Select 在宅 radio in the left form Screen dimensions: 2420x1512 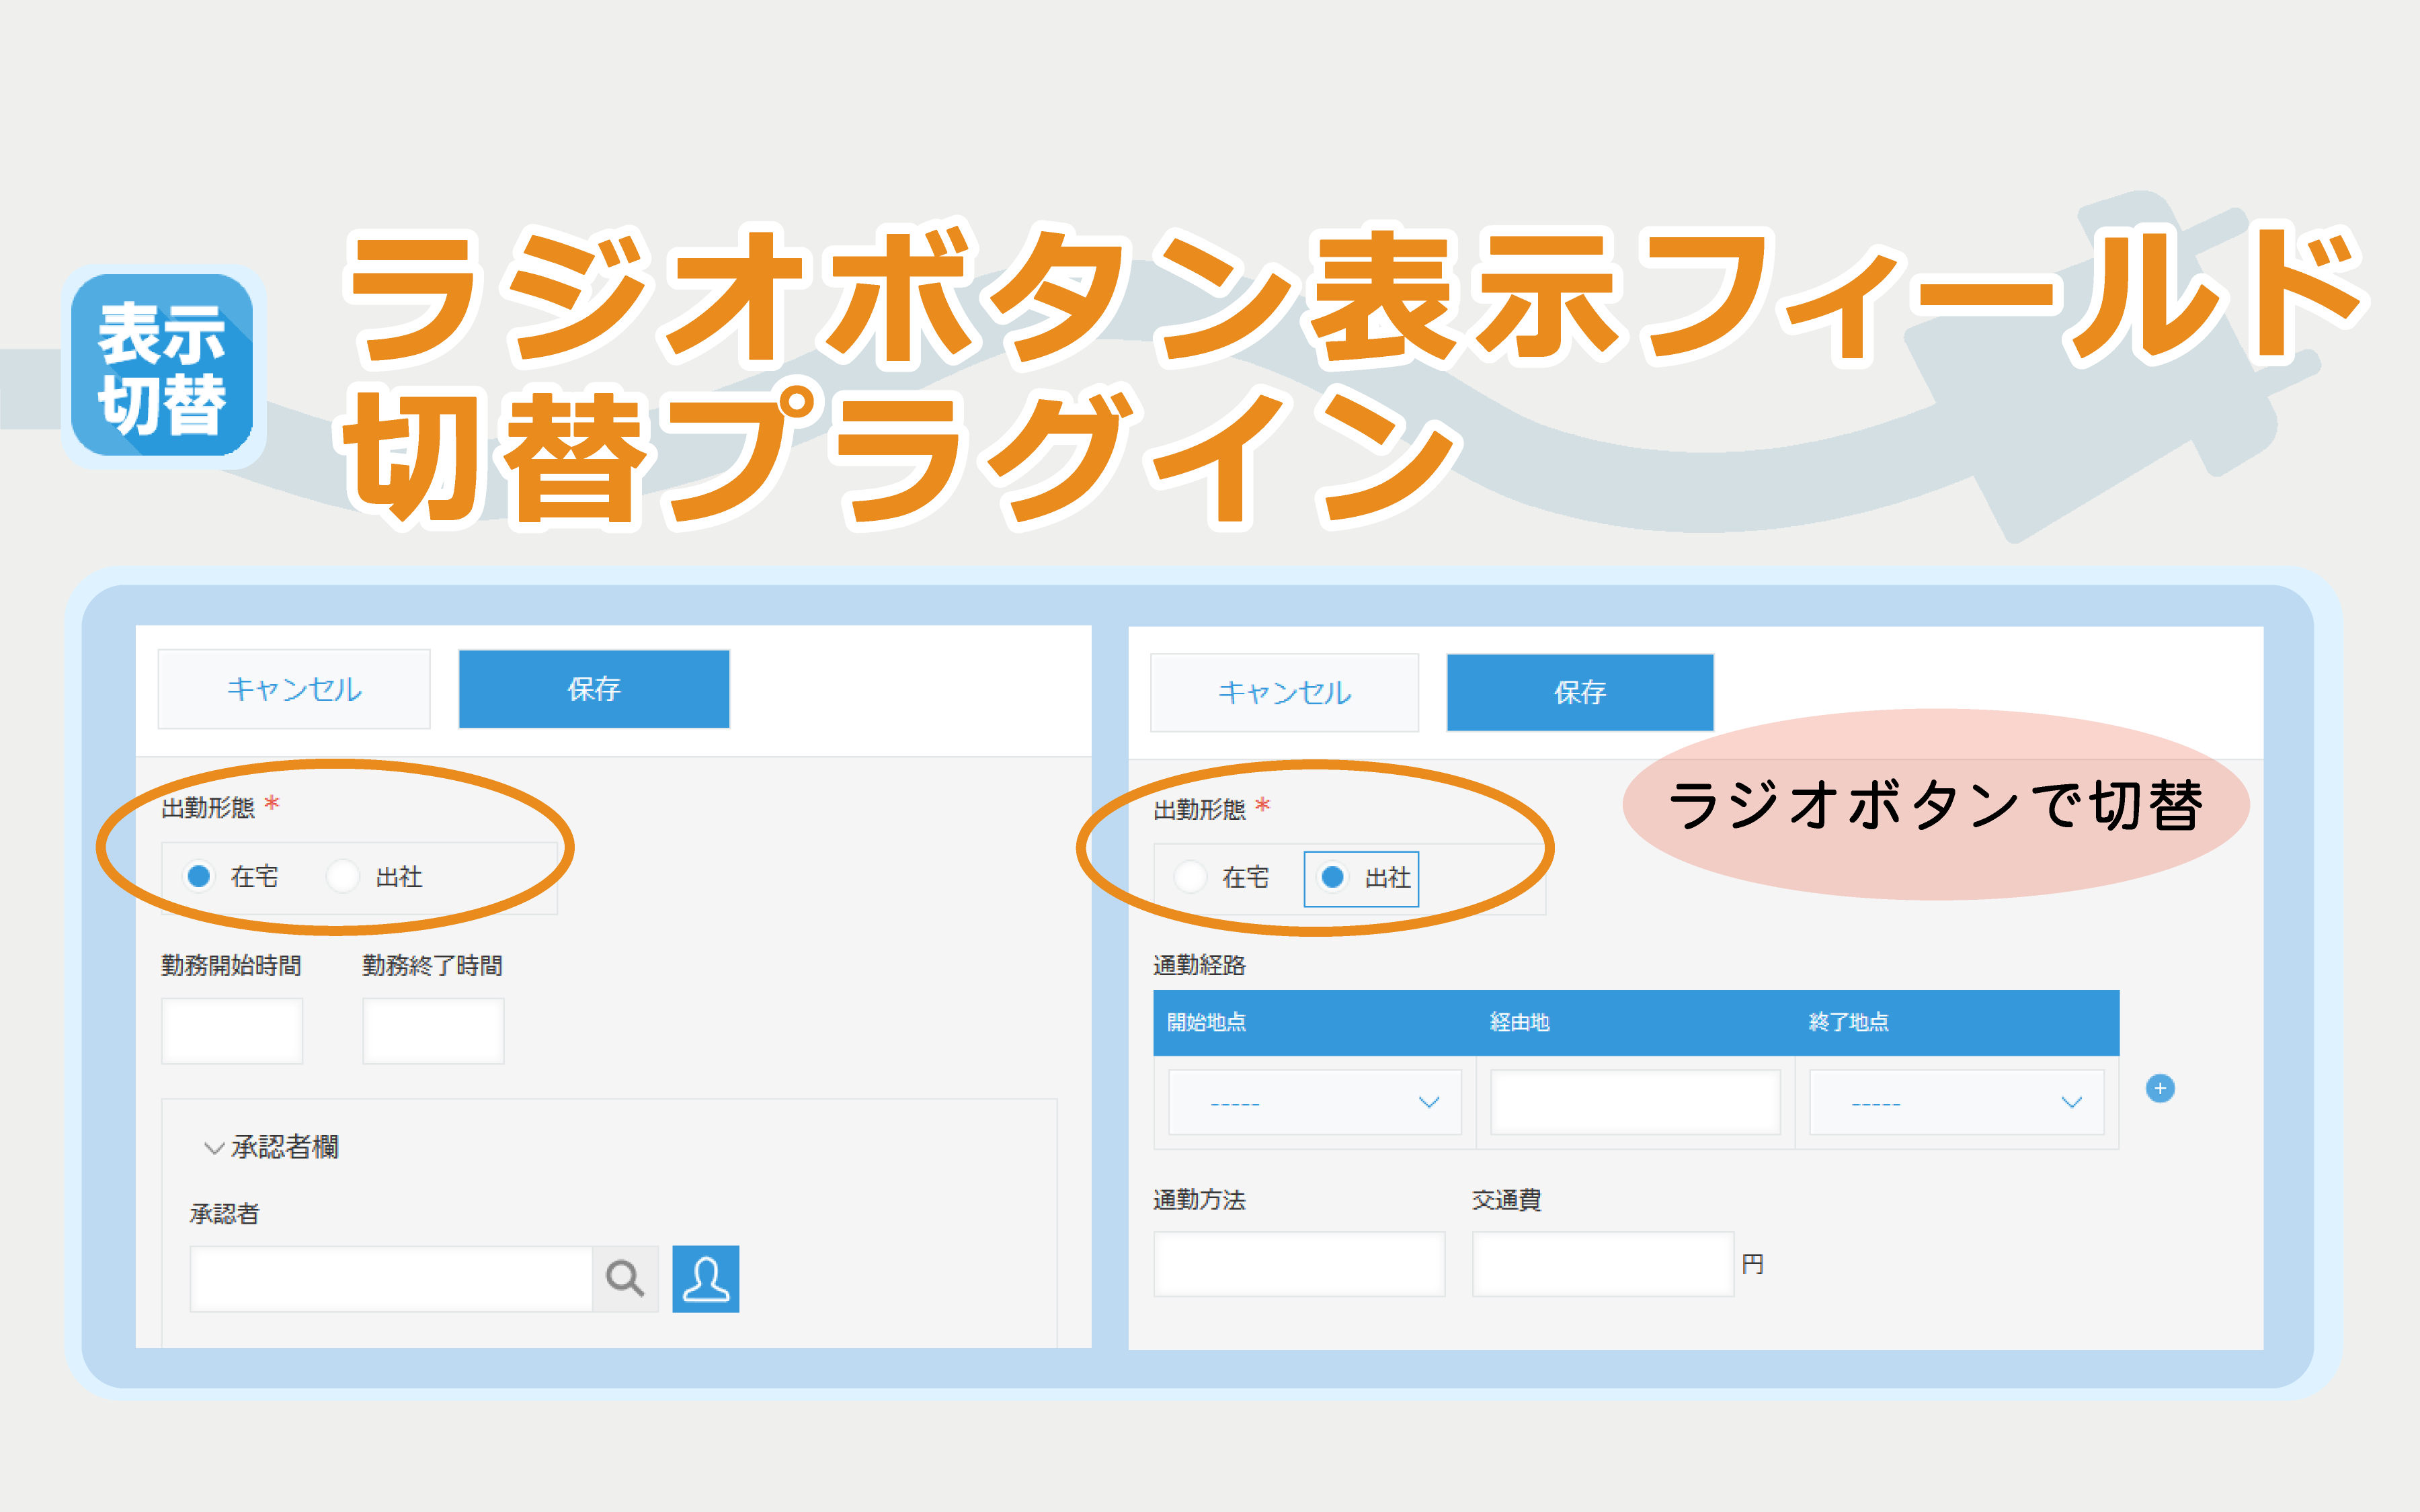pyautogui.click(x=199, y=876)
